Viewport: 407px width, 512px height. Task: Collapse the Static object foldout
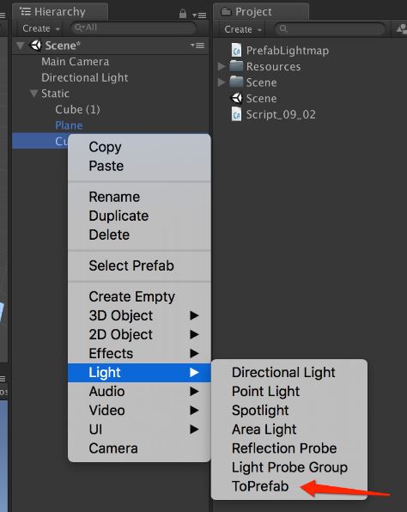[33, 94]
